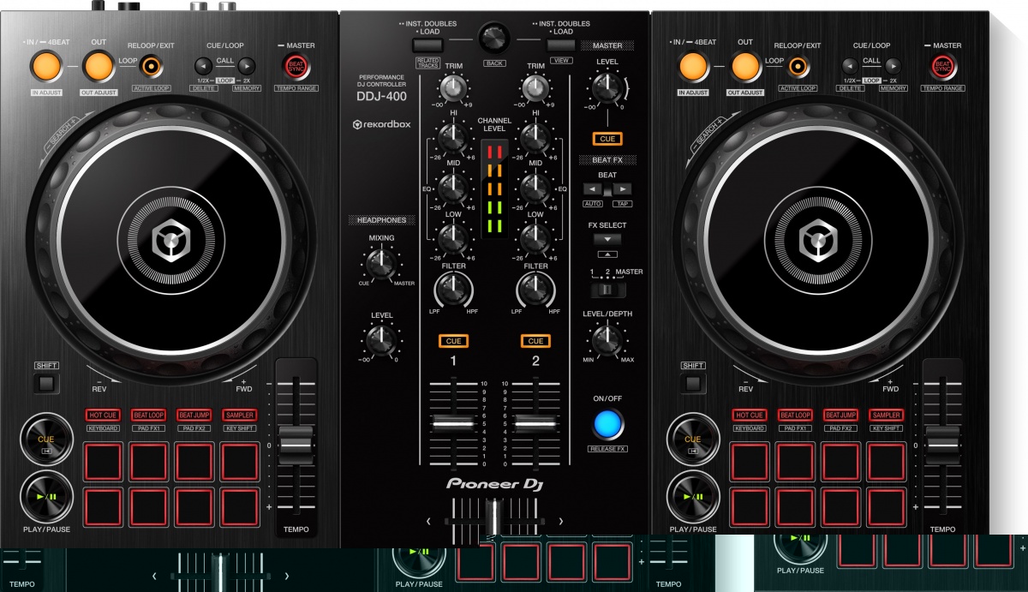Toggle BEAT SYNC on the right deck
The height and width of the screenshot is (592, 1028).
coord(942,66)
